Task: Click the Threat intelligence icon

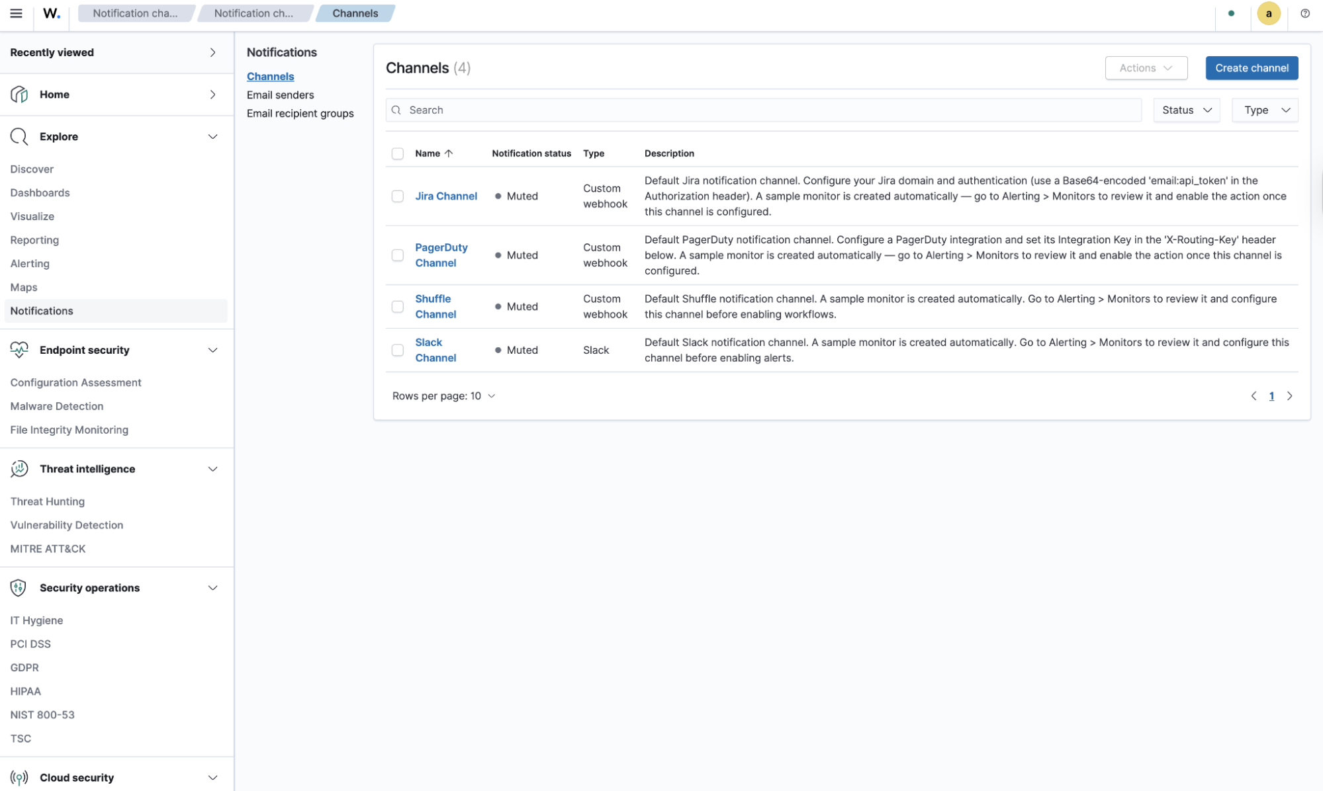Action: (x=19, y=469)
